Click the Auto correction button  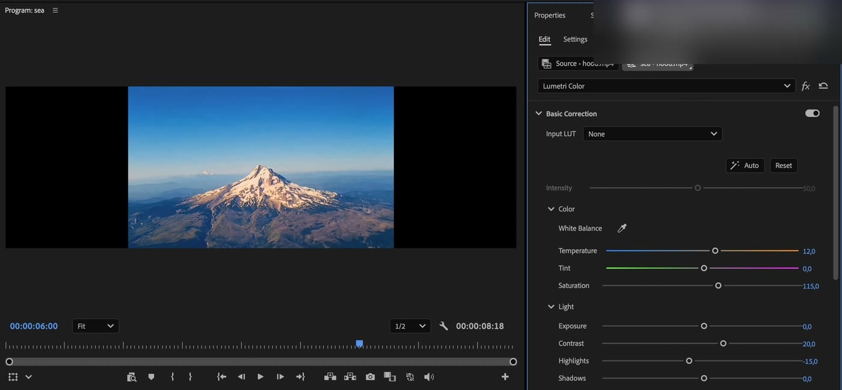pos(745,166)
